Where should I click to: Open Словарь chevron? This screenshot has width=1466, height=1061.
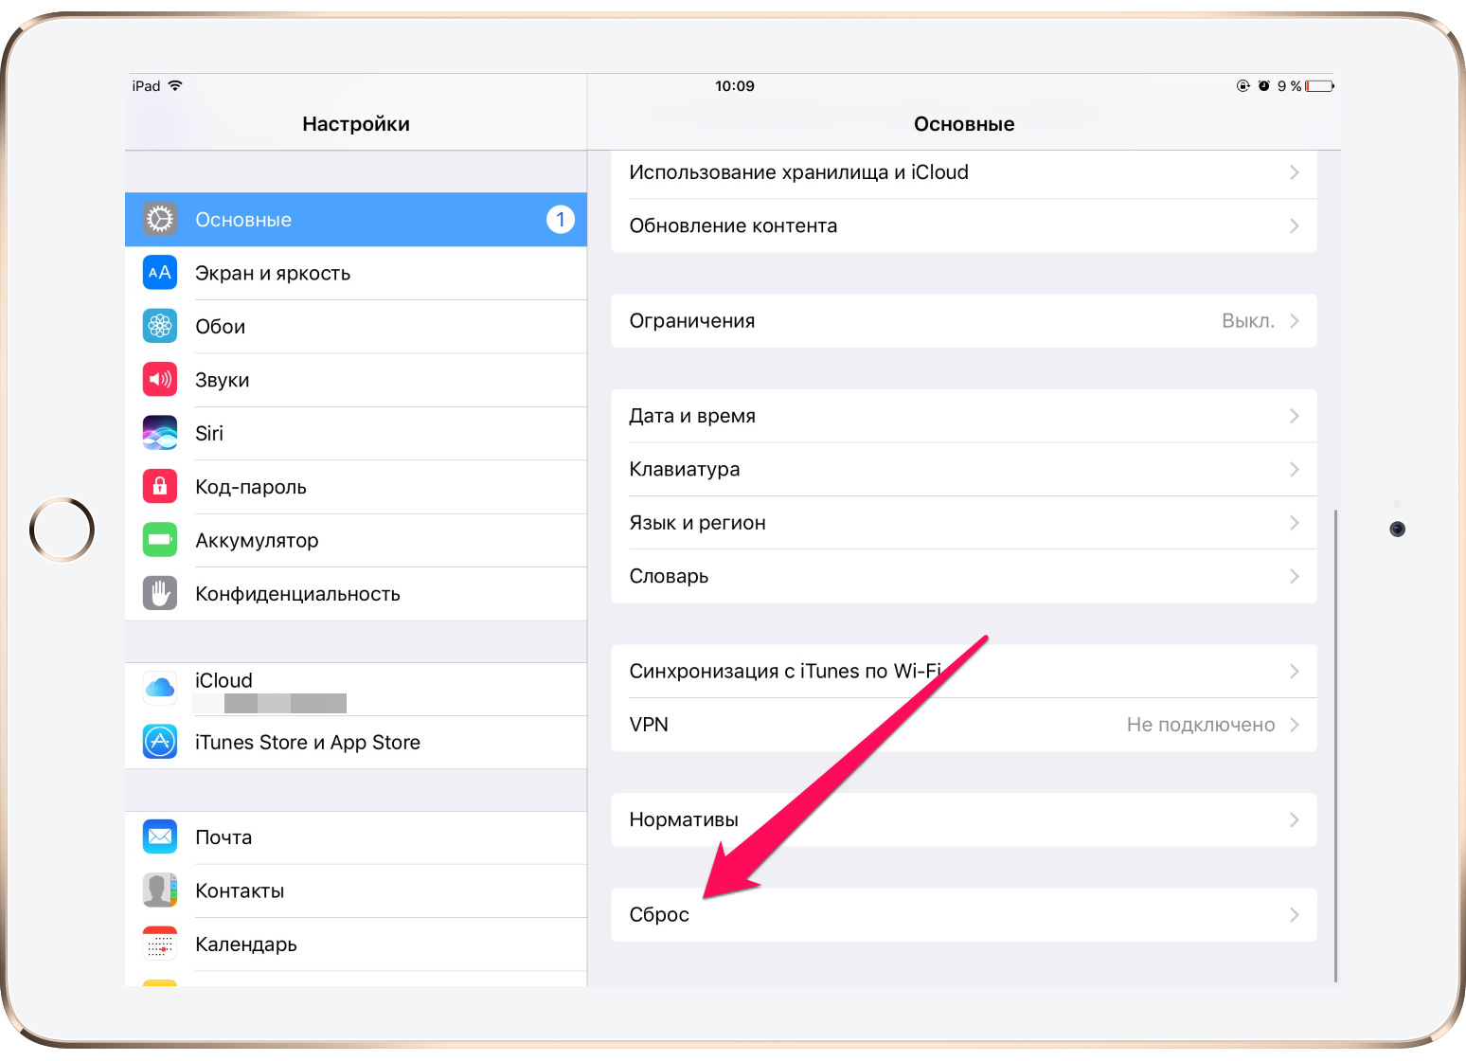(x=1295, y=576)
